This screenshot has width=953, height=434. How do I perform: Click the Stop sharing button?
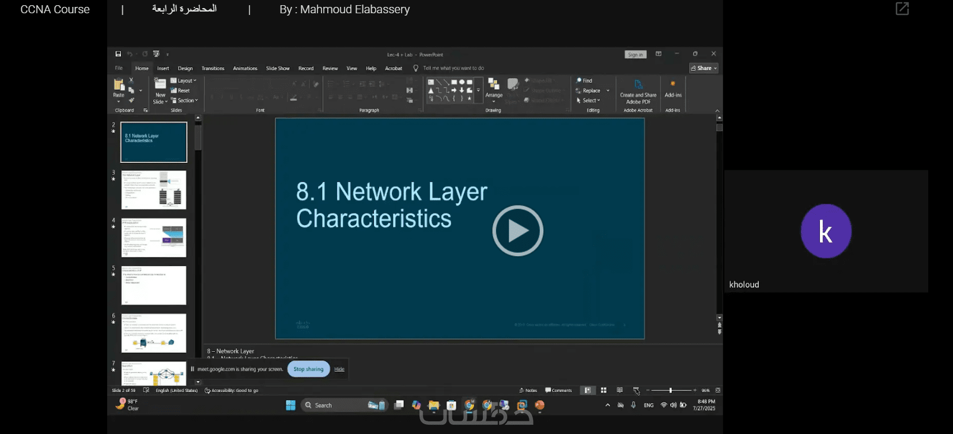pyautogui.click(x=308, y=369)
